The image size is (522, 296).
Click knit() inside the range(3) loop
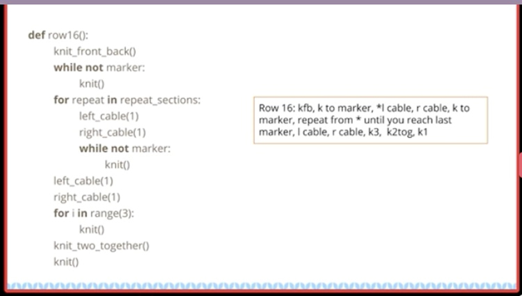click(x=92, y=229)
